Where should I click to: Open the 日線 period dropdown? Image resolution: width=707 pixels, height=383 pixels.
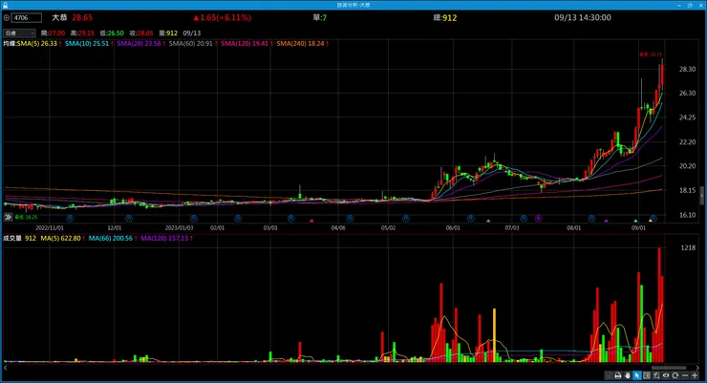pyautogui.click(x=19, y=32)
